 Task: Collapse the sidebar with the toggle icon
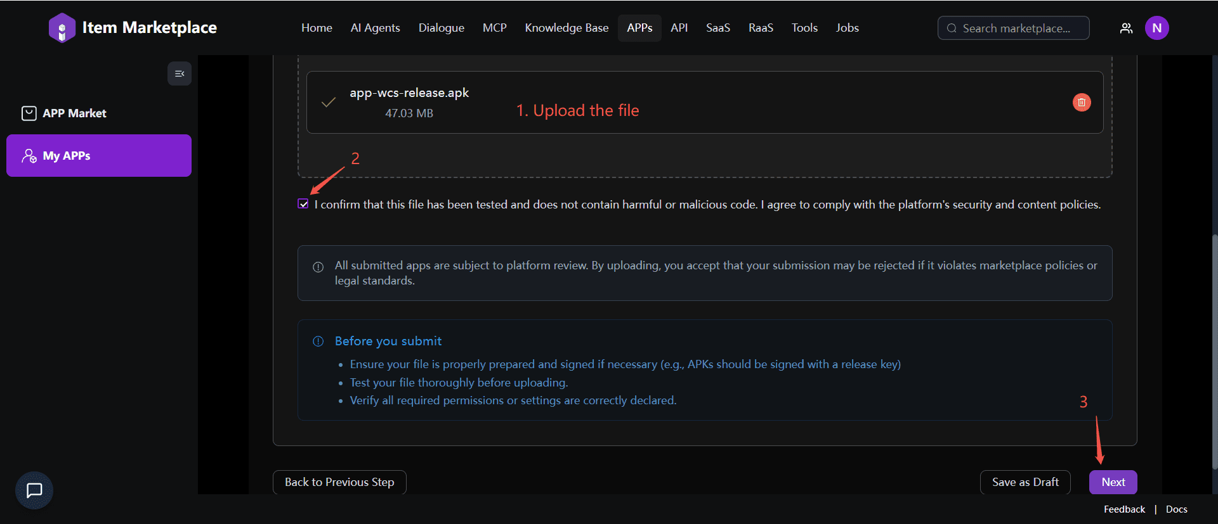(x=180, y=73)
